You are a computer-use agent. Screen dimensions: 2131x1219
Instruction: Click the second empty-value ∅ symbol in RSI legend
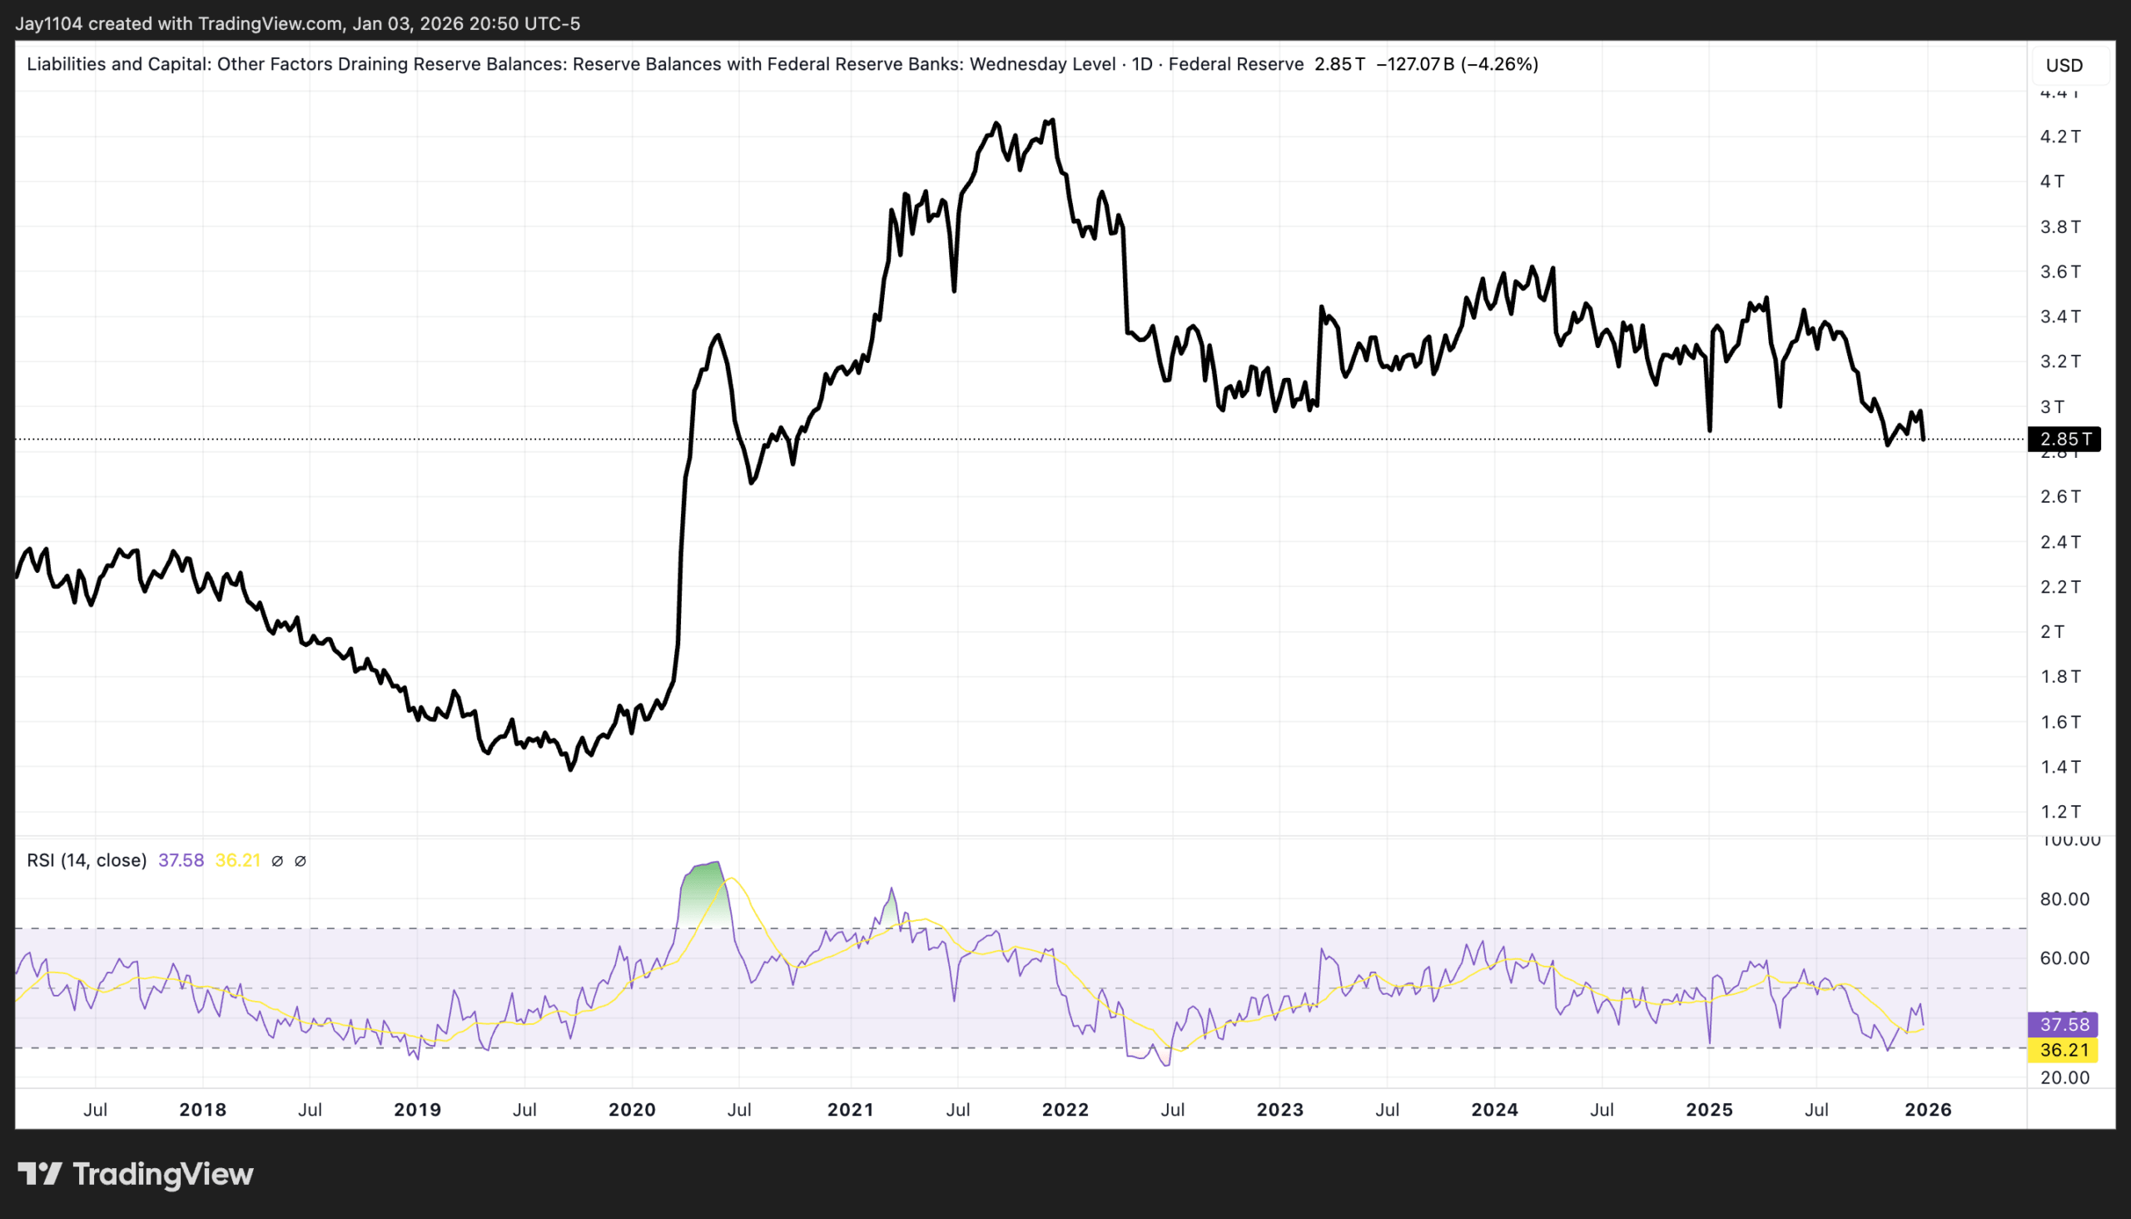coord(301,861)
